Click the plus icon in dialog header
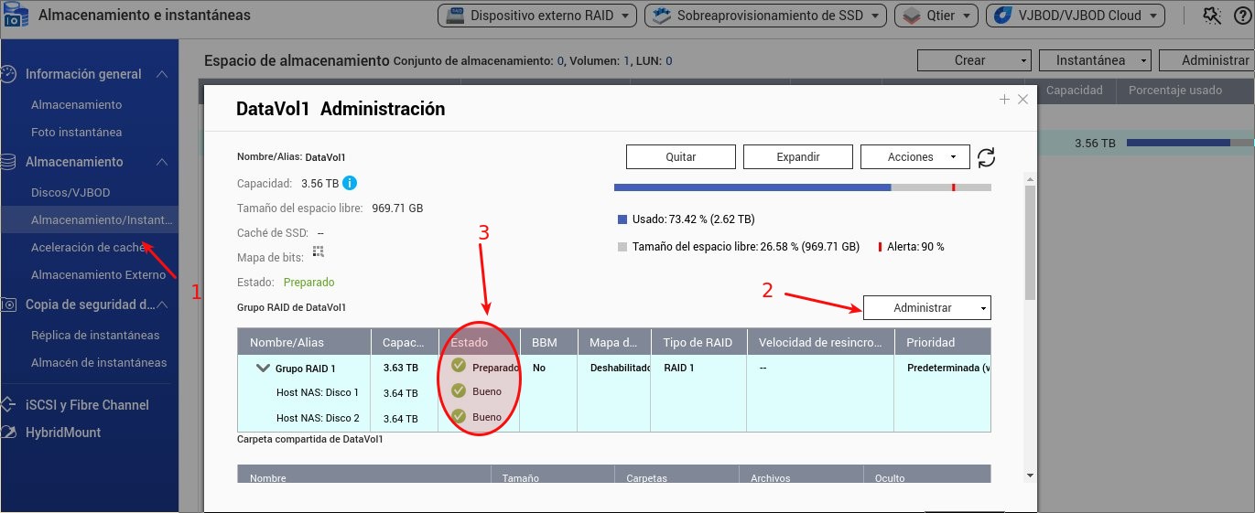Viewport: 1255px width, 513px height. point(1004,99)
